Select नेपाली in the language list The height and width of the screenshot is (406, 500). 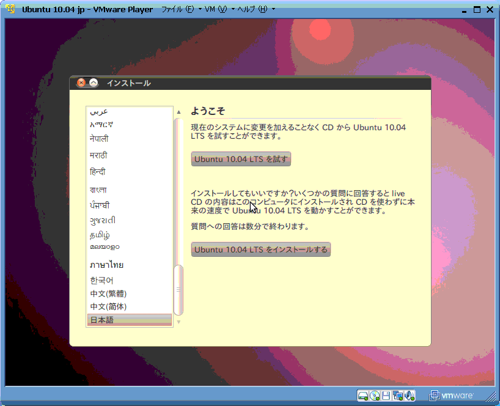pyautogui.click(x=130, y=139)
